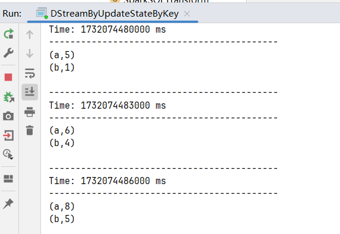Close the DStreamByUpdateStateByKey run tab
Viewport: 340px width, 234px height.
[187, 14]
